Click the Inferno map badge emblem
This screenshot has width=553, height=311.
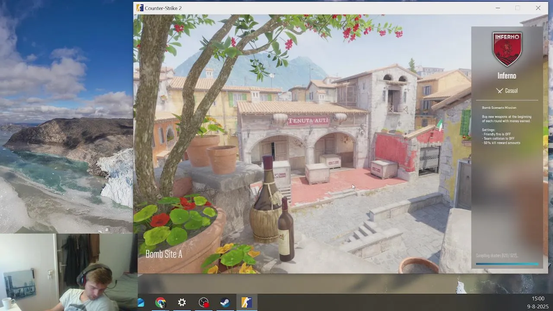(x=507, y=49)
